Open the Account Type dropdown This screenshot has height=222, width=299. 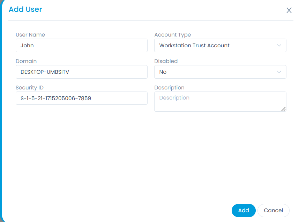(x=220, y=45)
